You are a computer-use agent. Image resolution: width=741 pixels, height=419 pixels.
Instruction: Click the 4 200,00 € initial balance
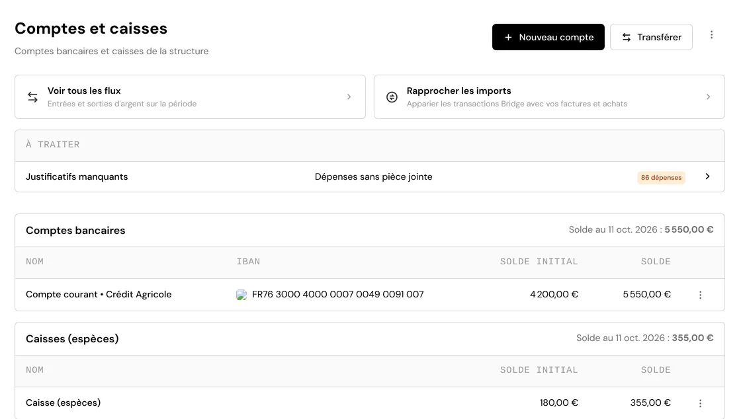click(x=554, y=295)
